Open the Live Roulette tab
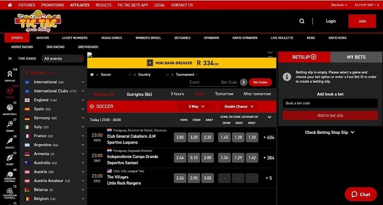This screenshot has width=383, height=205. (x=282, y=38)
